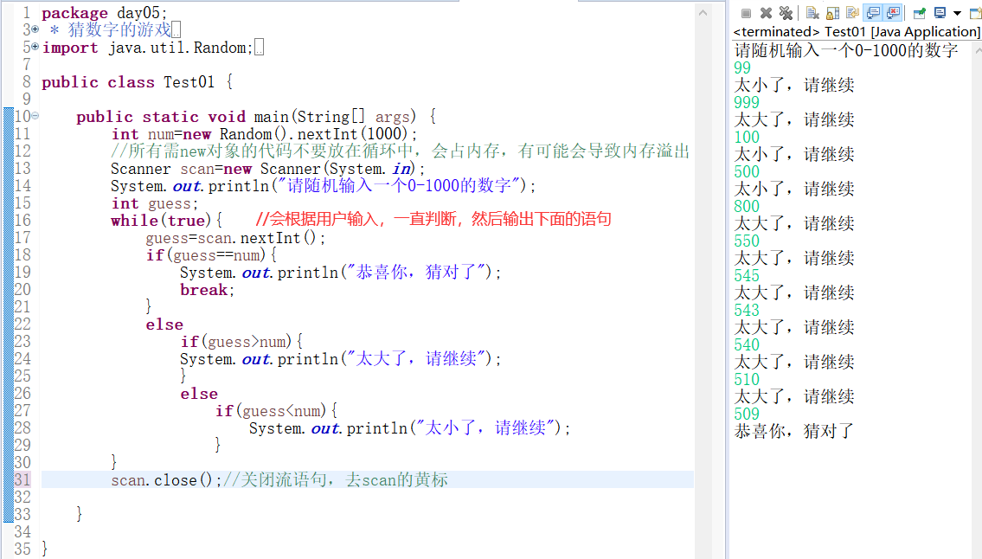Image resolution: width=982 pixels, height=559 pixels.
Task: Click the break statement
Action: click(208, 290)
